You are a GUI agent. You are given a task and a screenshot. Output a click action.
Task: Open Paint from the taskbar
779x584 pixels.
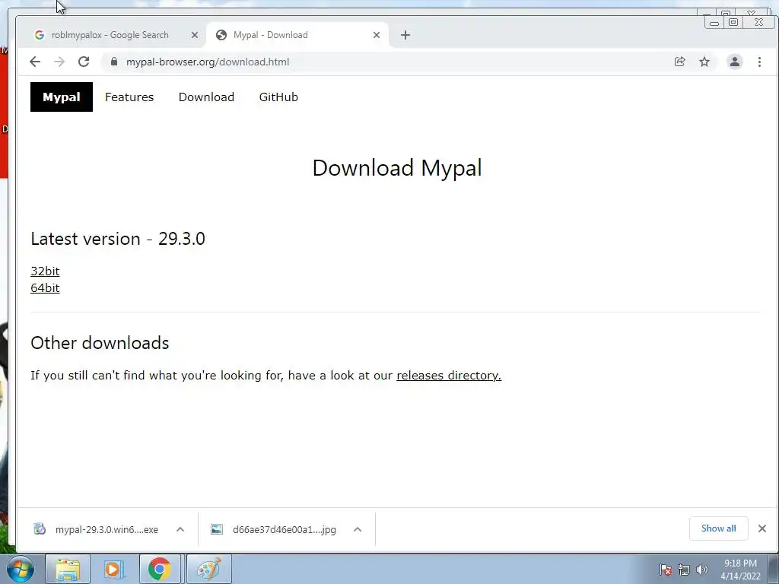[208, 569]
